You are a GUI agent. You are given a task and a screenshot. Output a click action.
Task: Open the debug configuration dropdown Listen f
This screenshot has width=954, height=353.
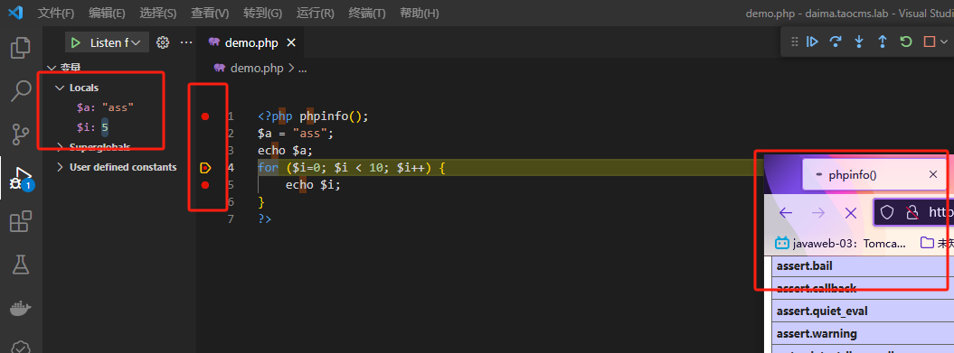click(115, 42)
